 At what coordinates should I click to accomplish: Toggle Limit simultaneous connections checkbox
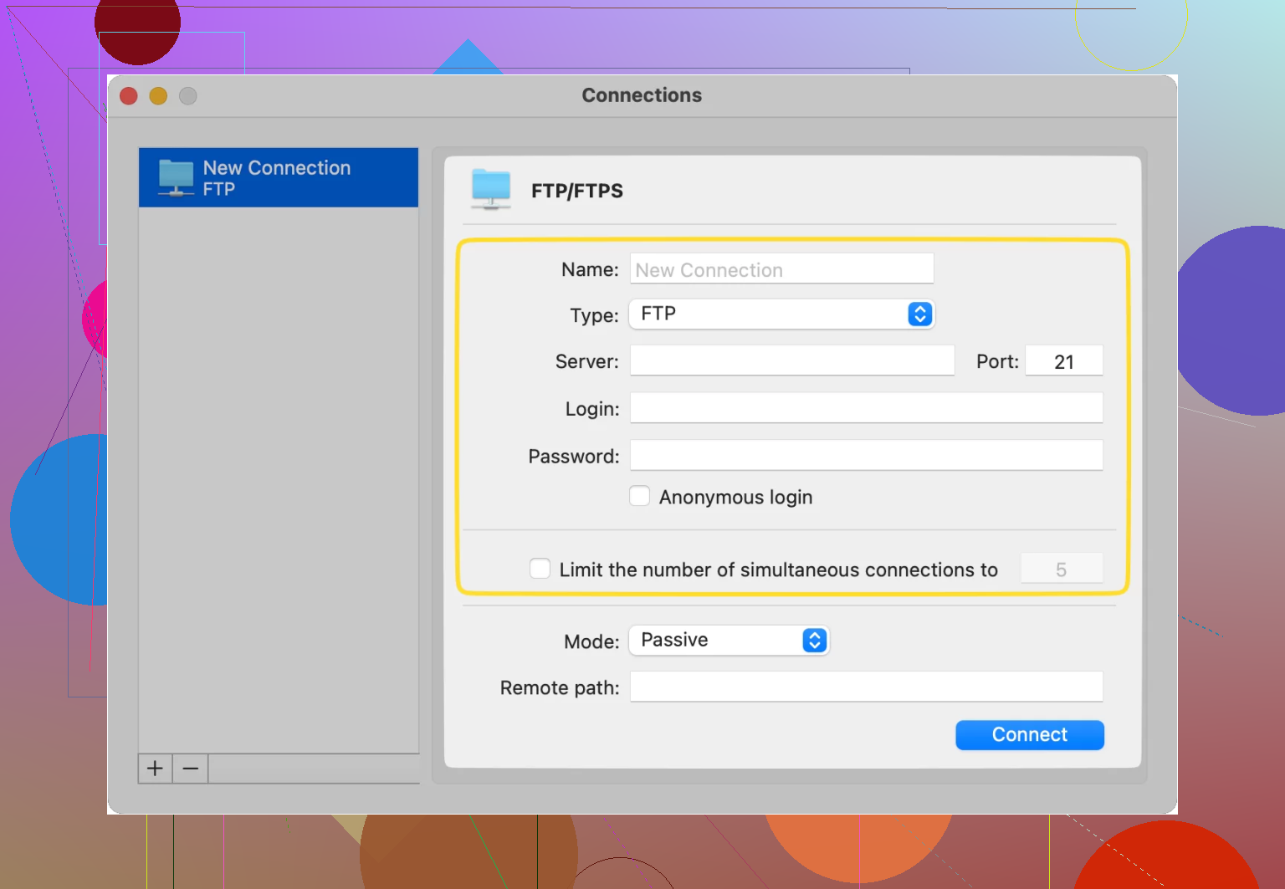[x=540, y=569]
